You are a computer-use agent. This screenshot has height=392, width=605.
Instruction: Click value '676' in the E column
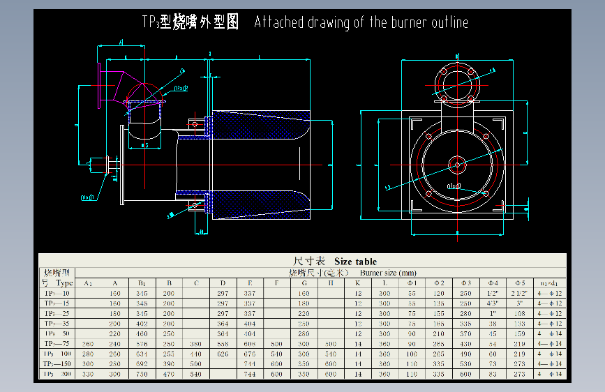(x=250, y=354)
